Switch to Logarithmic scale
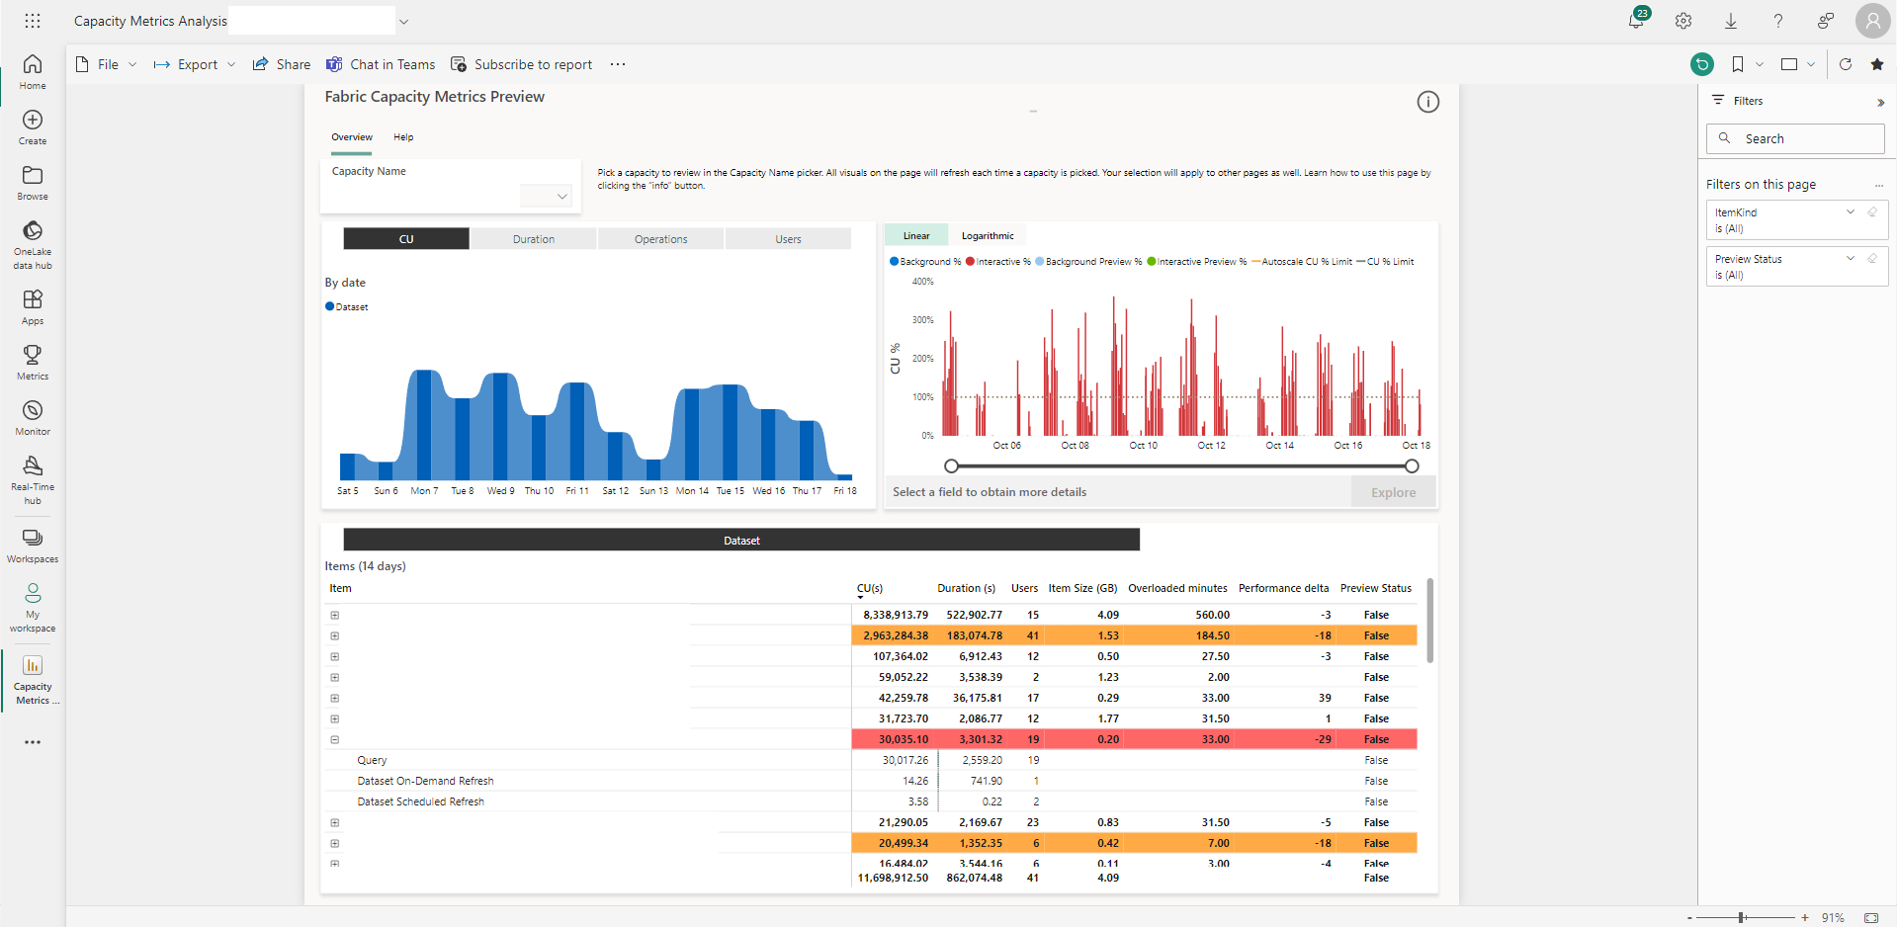Screen dimensions: 1897x927 click(x=988, y=235)
